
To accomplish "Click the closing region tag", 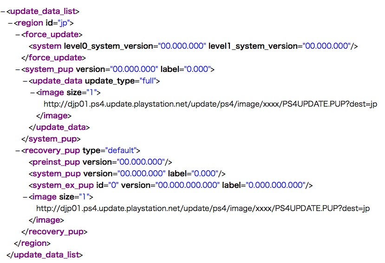I will [x=32, y=243].
